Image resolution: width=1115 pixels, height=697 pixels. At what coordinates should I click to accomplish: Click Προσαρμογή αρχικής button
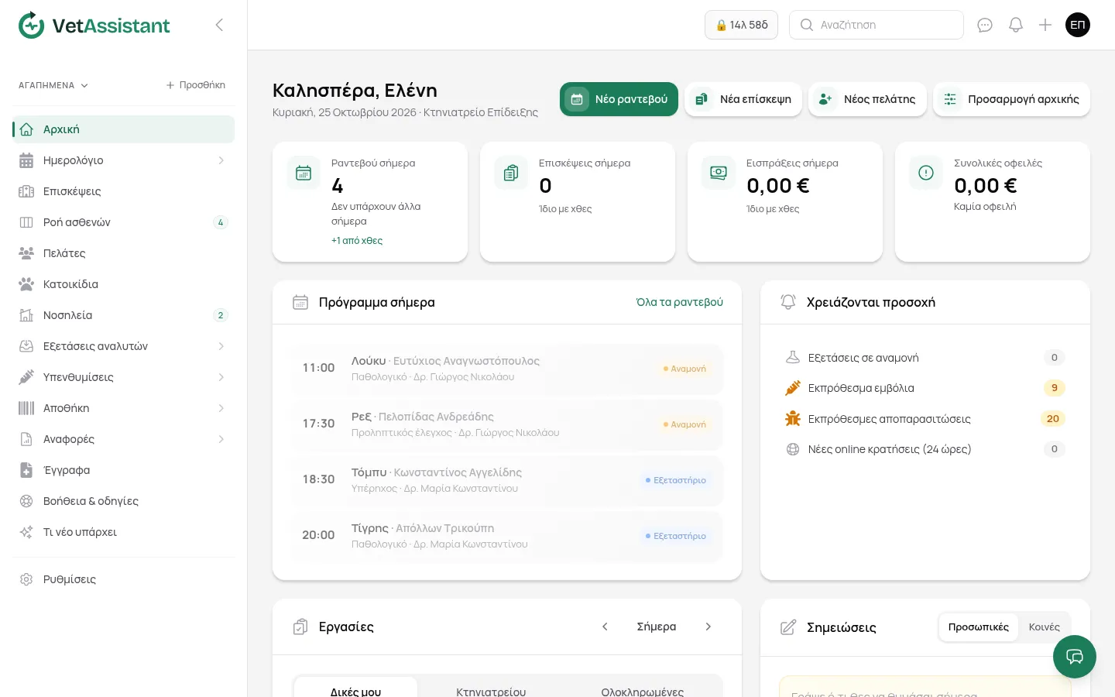pyautogui.click(x=1011, y=99)
